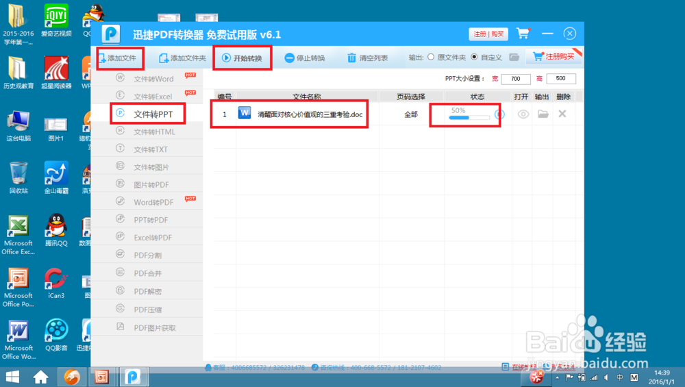
Task: Select PDF分割 in the sidebar
Action: 147,255
